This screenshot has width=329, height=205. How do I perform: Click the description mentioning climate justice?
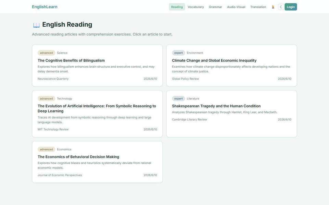231,69
